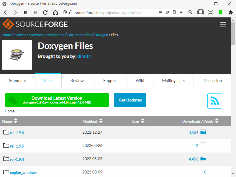Screen dimensions: 236x177
Task: Open the SourceForge hamburger menu
Action: click(x=223, y=25)
